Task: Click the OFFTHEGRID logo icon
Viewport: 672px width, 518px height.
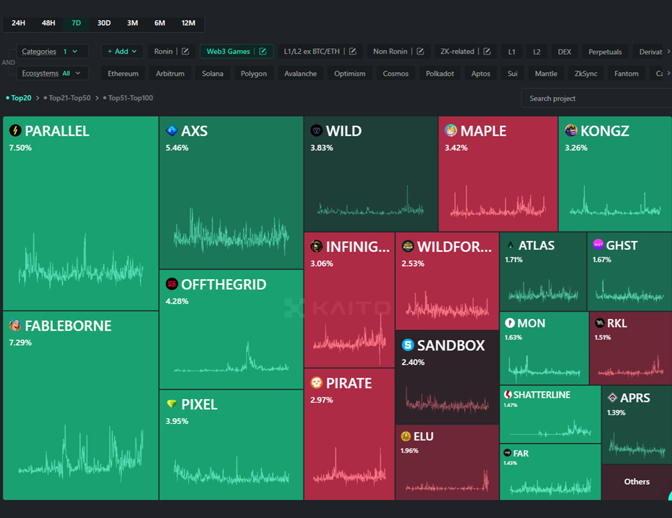Action: click(x=172, y=284)
